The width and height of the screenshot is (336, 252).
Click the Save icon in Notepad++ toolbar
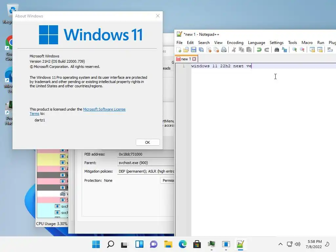pos(194,50)
